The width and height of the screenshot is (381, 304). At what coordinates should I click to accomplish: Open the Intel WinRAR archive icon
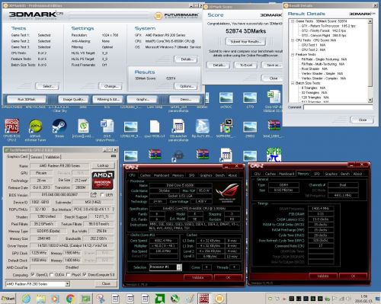pos(274,126)
